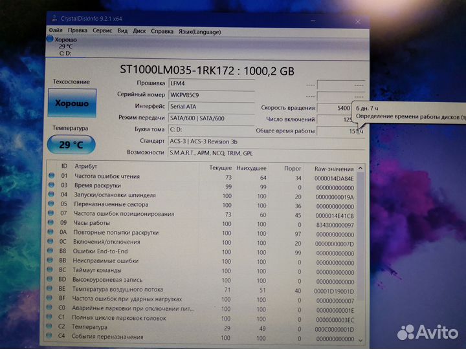Click the status dot for attribute BD
The width and height of the screenshot is (466, 349).
point(50,279)
